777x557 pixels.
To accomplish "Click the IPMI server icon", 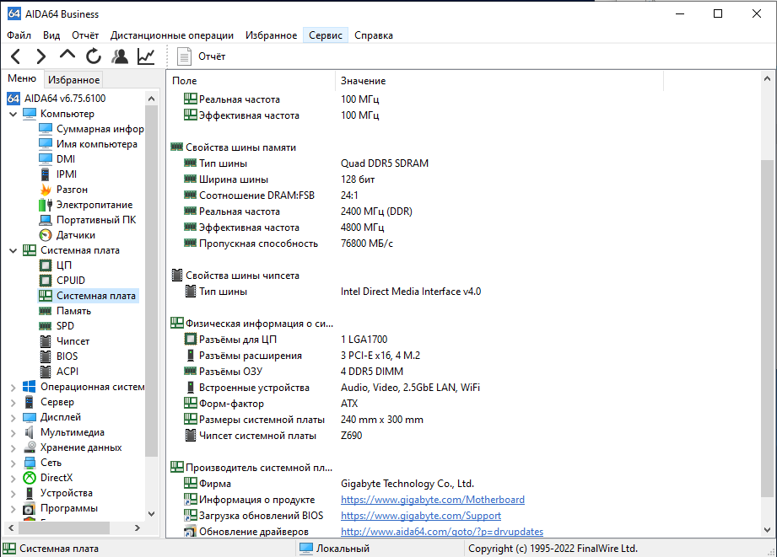I will click(45, 174).
